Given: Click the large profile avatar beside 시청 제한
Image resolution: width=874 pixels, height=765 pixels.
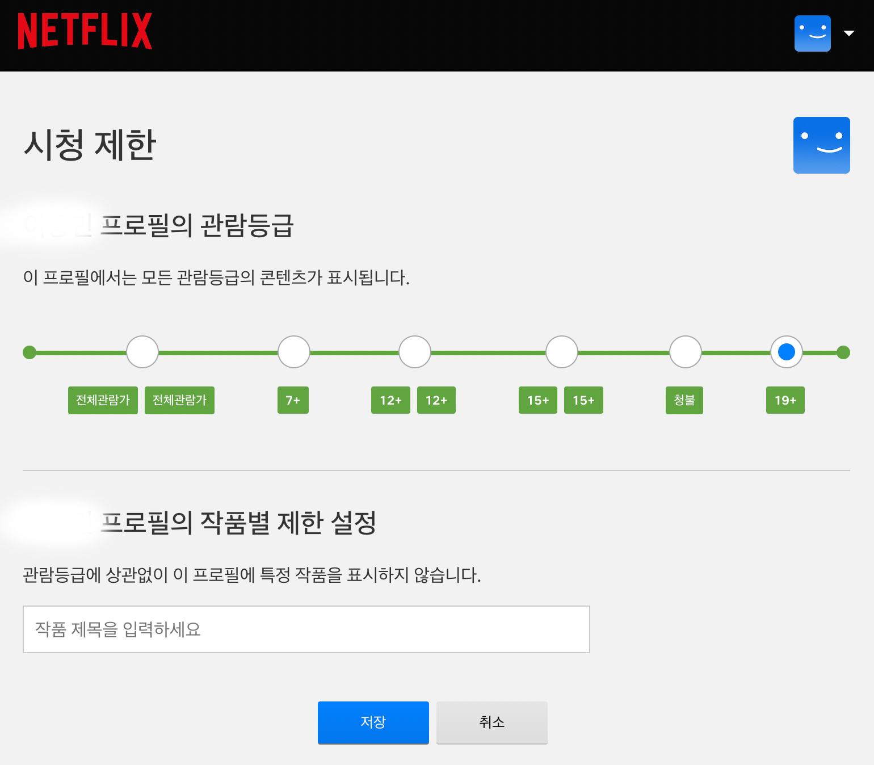Looking at the screenshot, I should pyautogui.click(x=822, y=145).
